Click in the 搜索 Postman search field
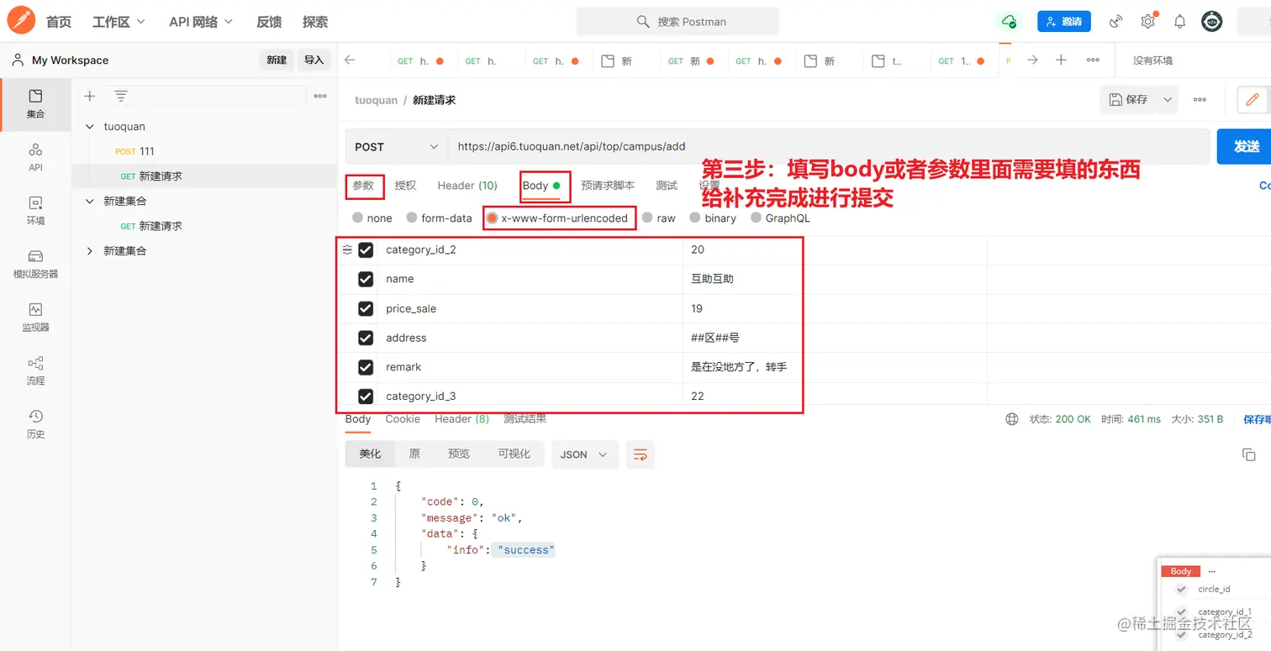The height and width of the screenshot is (651, 1271). click(678, 22)
